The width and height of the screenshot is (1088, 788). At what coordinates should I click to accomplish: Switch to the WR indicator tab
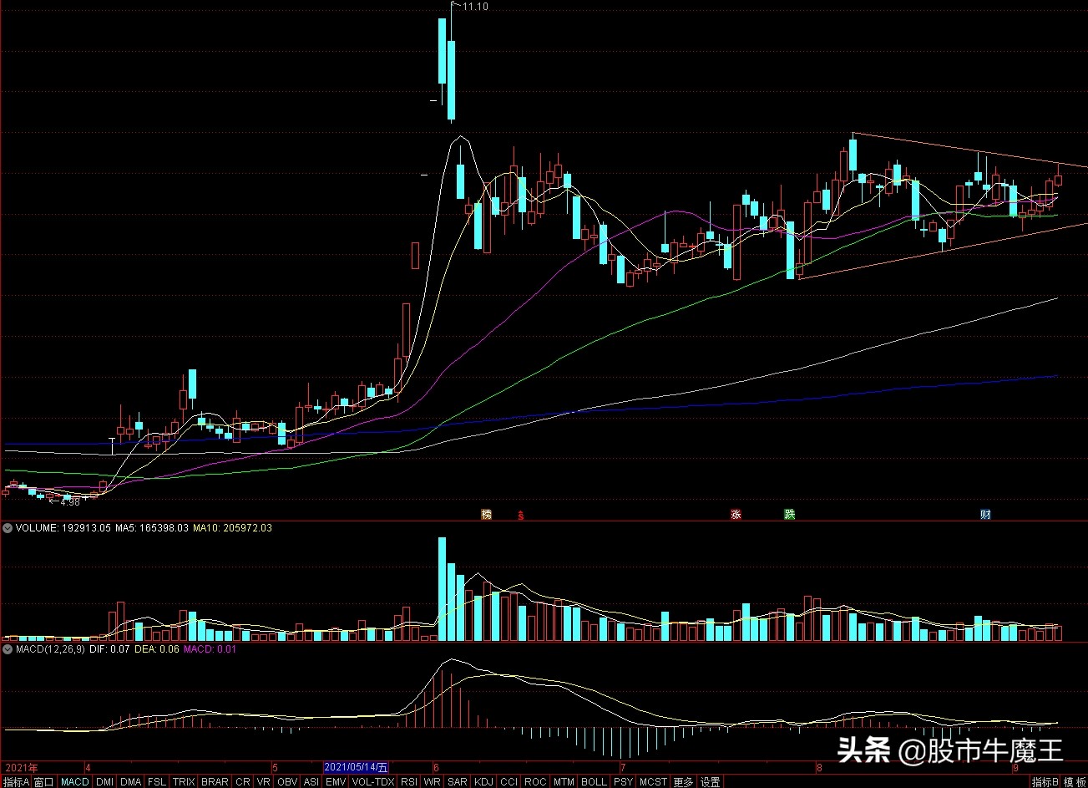click(x=433, y=782)
